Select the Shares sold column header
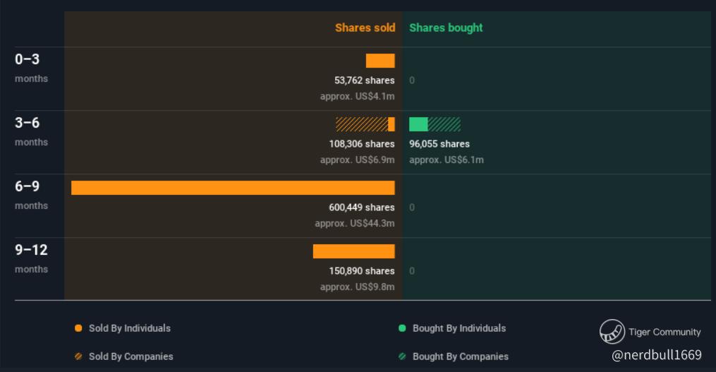This screenshot has width=716, height=372. tap(365, 28)
